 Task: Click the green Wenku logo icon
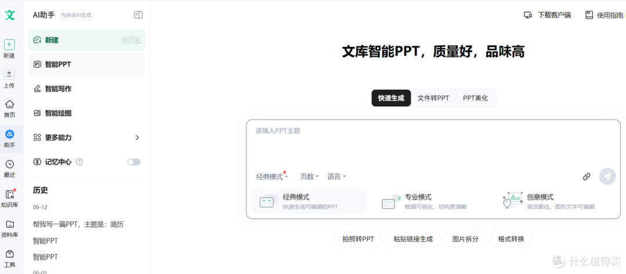pyautogui.click(x=10, y=15)
